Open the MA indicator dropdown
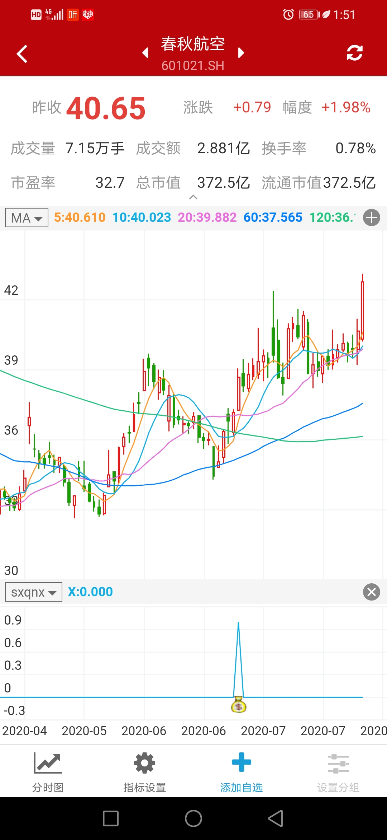387x840 pixels. pos(27,218)
